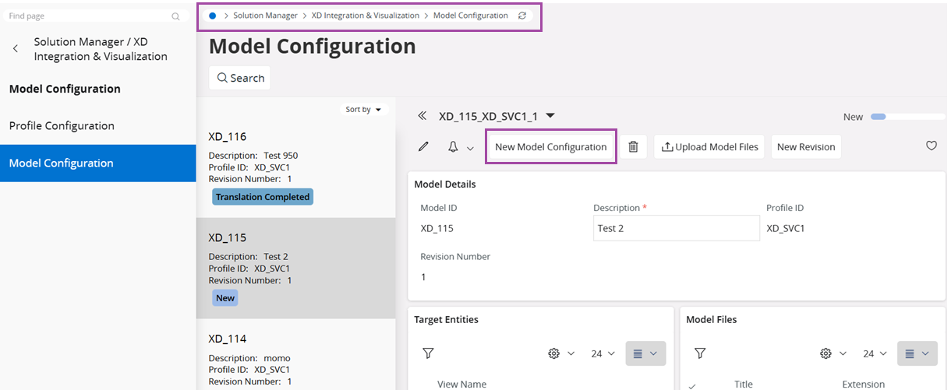
Task: Click the blue home dot in breadcrumb
Action: click(213, 16)
